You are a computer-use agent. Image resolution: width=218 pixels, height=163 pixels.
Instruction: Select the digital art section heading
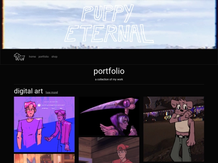pos(28,91)
